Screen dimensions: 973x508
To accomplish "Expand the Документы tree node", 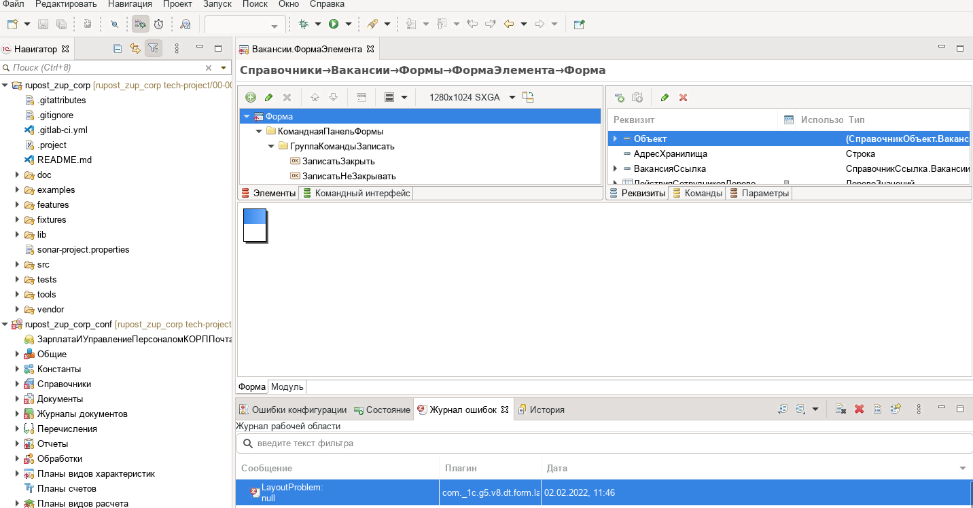I will 18,399.
